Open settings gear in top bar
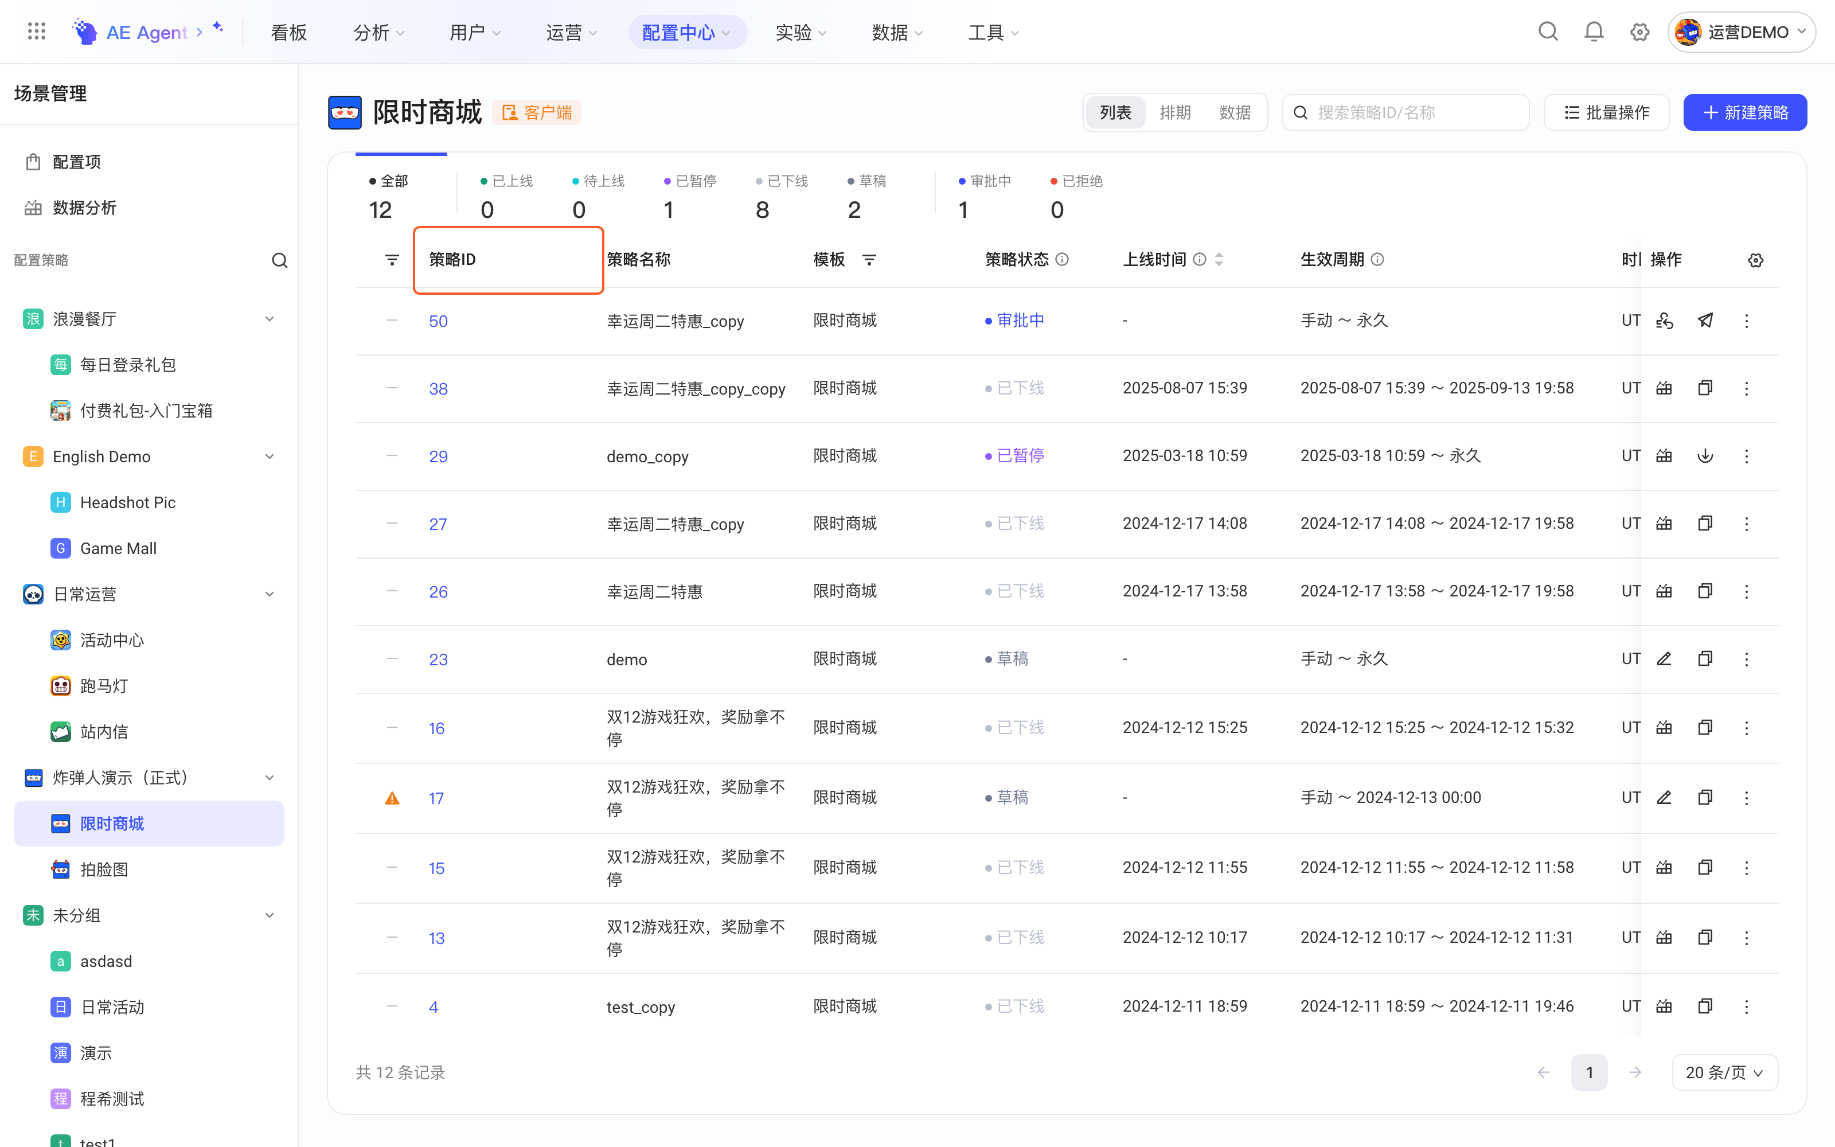This screenshot has height=1147, width=1835. pos(1639,32)
